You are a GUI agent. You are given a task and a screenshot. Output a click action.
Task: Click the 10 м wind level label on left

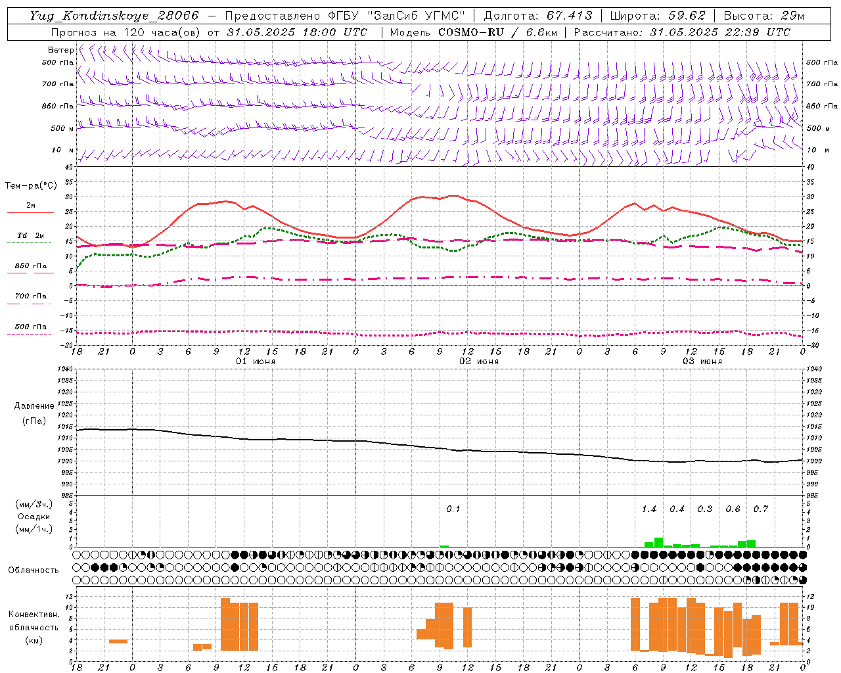63,150
